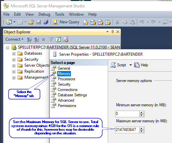This screenshot has width=172, height=143.
Task: Click the Refresh icon in Object Explorer
Action: [58, 39]
